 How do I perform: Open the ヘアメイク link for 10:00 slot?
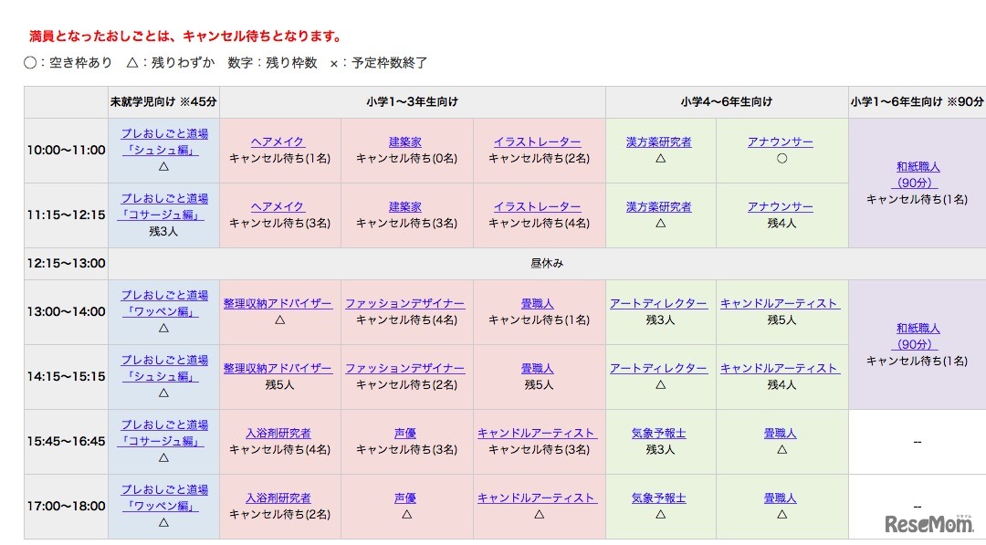278,141
